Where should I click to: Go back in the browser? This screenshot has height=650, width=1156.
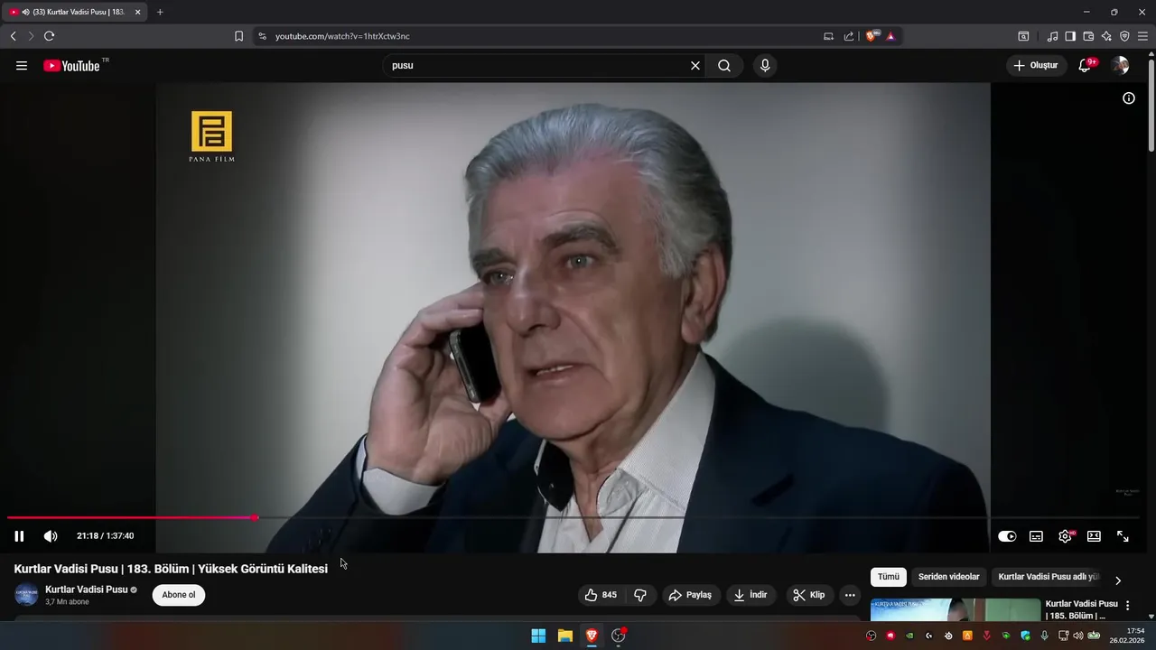click(13, 36)
